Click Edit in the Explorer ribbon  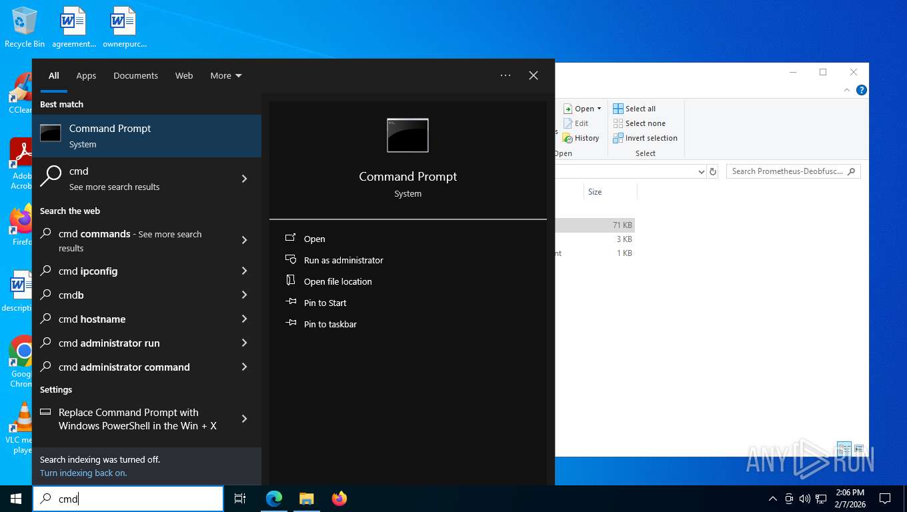click(x=576, y=123)
